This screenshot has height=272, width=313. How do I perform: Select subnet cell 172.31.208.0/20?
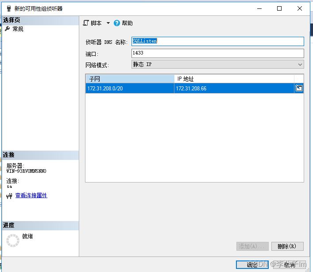coord(130,88)
